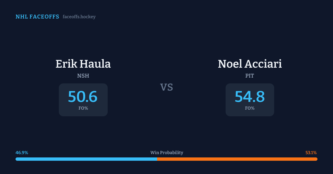Click the Win Probability caption
Image resolution: width=333 pixels, height=174 pixels.
(167, 153)
